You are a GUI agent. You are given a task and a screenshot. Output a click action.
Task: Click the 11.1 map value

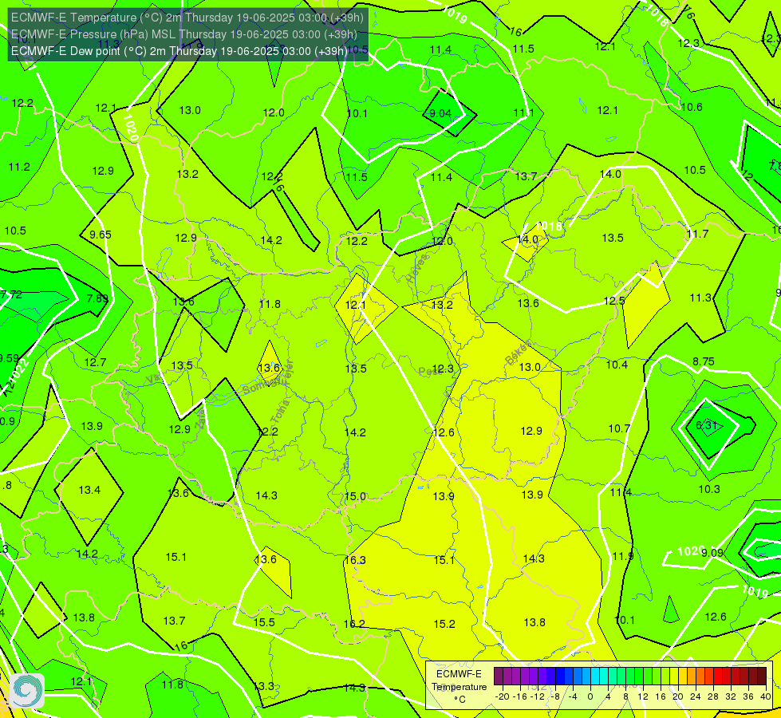[x=524, y=113]
